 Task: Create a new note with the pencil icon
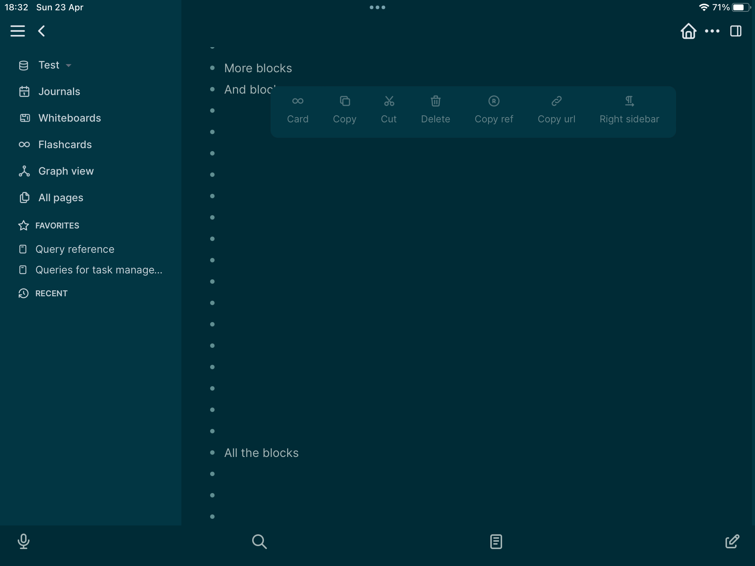coord(732,542)
